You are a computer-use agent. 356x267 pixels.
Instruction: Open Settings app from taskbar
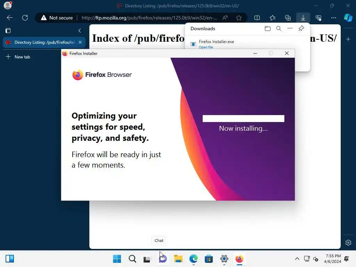click(x=224, y=259)
